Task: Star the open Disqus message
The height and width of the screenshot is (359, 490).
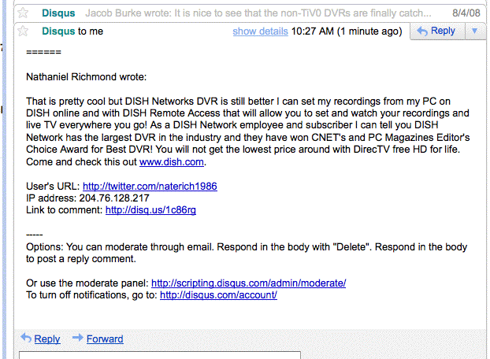Action: [24, 31]
